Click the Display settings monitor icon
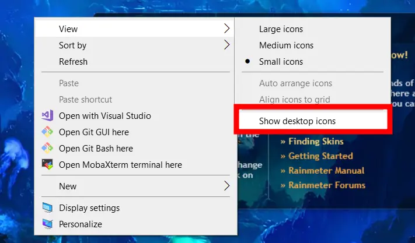 pyautogui.click(x=47, y=208)
